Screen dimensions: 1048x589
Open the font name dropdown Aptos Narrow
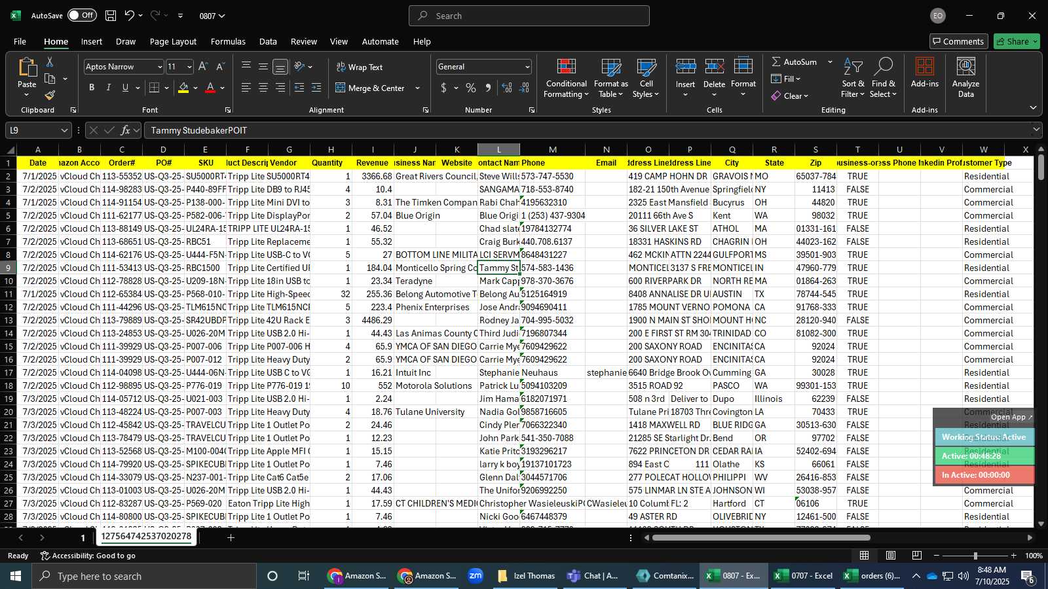(x=159, y=67)
